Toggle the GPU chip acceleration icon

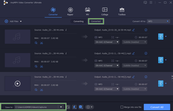tap(81, 107)
